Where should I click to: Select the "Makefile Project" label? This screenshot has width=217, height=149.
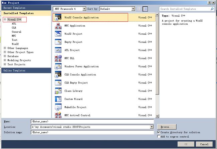click(x=75, y=107)
